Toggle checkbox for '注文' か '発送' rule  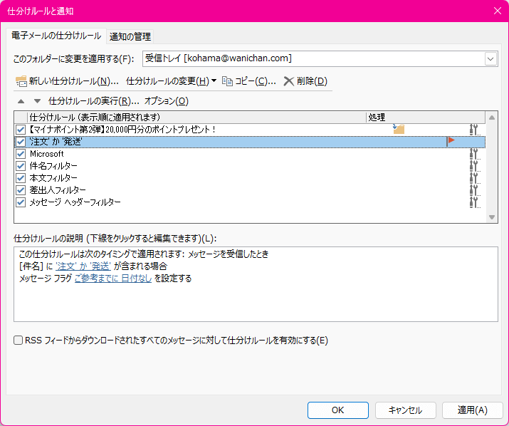[21, 142]
